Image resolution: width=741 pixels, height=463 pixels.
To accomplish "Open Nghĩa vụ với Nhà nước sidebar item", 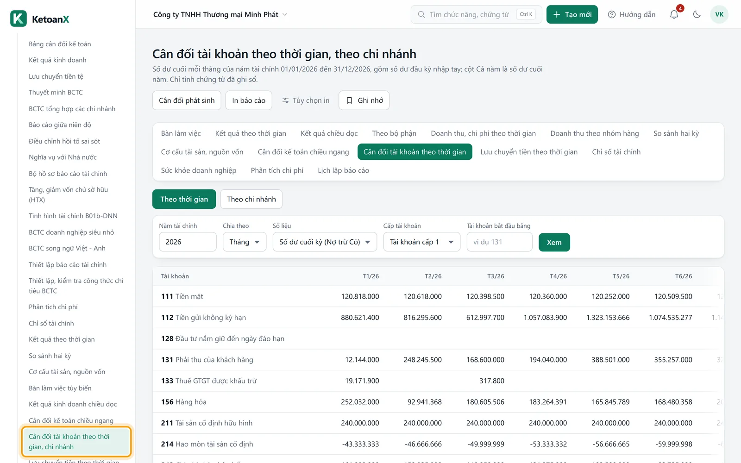I will pyautogui.click(x=63, y=157).
